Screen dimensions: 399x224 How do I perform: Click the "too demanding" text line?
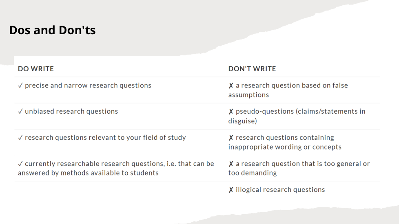click(253, 173)
